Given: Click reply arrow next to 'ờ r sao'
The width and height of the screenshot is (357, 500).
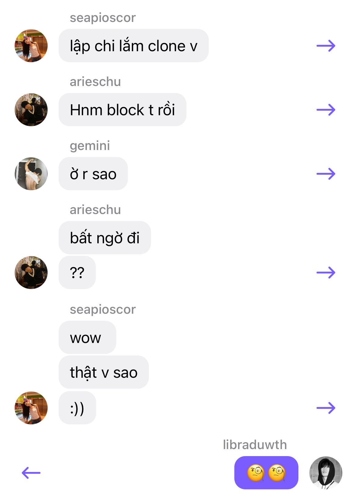Looking at the screenshot, I should [326, 174].
